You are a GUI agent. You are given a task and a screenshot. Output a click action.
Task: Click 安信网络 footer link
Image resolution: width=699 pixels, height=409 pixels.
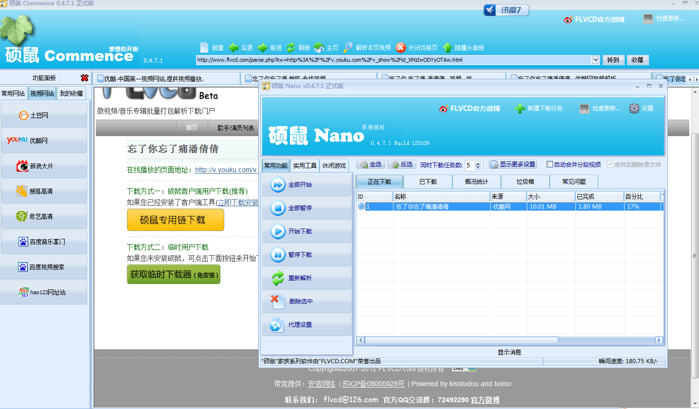click(x=322, y=384)
